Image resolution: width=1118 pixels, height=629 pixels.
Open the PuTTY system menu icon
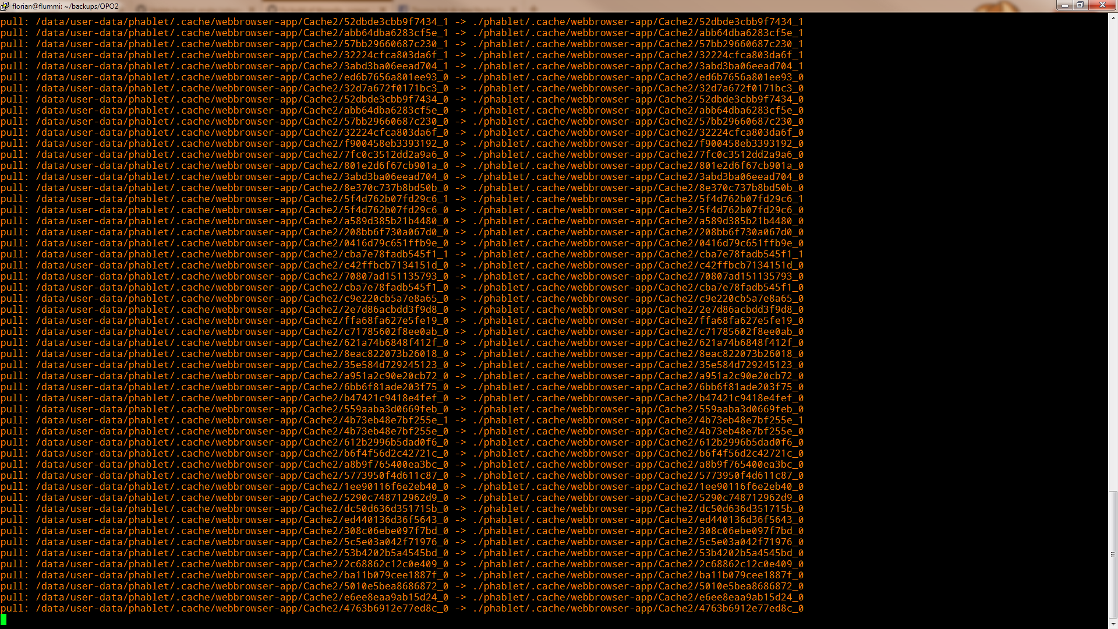(5, 6)
